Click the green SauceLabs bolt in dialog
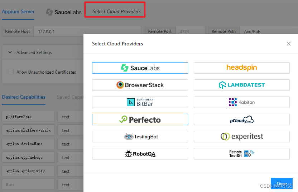The image size is (298, 192). (x=125, y=68)
